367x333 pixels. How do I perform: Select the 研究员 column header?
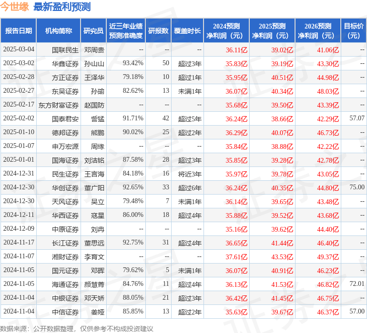93,30
